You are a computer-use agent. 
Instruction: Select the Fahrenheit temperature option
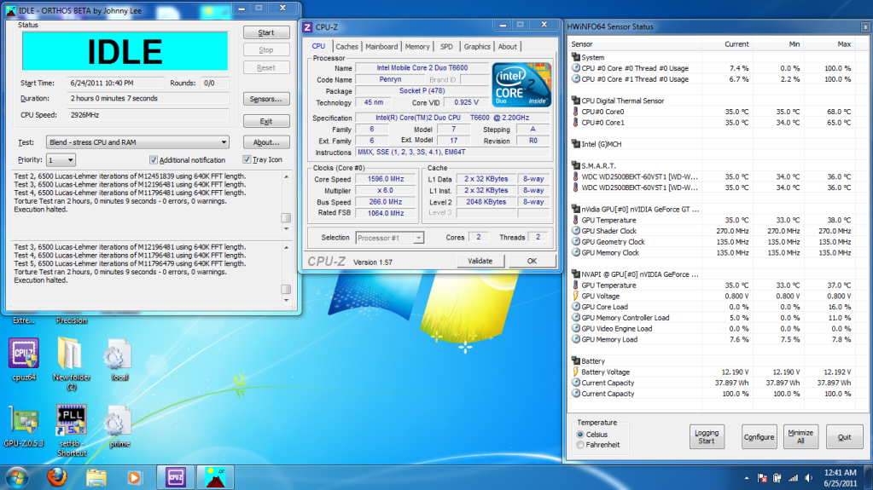click(580, 445)
